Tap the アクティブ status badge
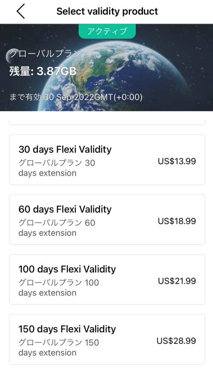Image resolution: width=213 pixels, height=369 pixels. (107, 31)
